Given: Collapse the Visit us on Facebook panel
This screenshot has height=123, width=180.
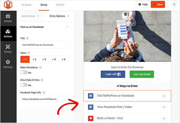Looking at the screenshot, I should coord(67,27).
